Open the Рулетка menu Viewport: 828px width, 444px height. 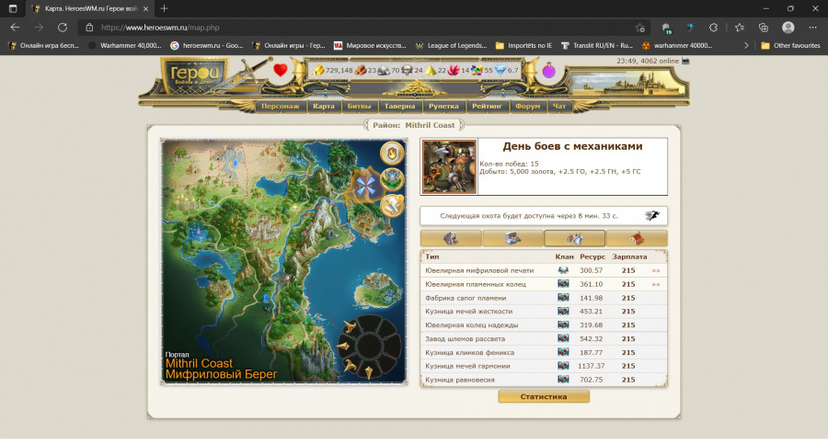coord(443,106)
